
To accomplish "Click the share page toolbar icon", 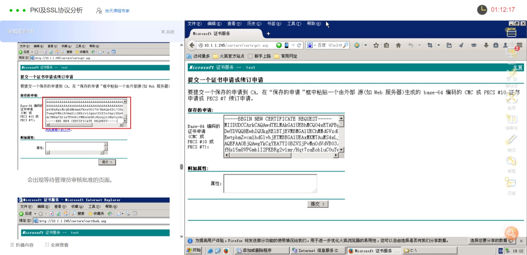I will 449,45.
